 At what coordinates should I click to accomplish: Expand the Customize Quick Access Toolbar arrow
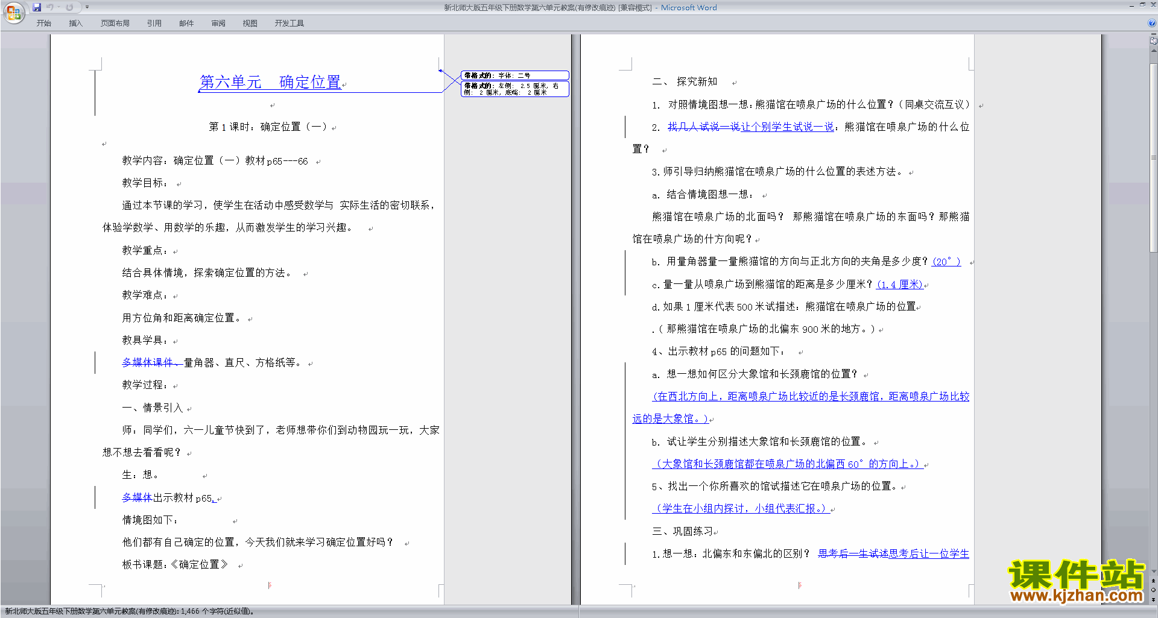[87, 7]
